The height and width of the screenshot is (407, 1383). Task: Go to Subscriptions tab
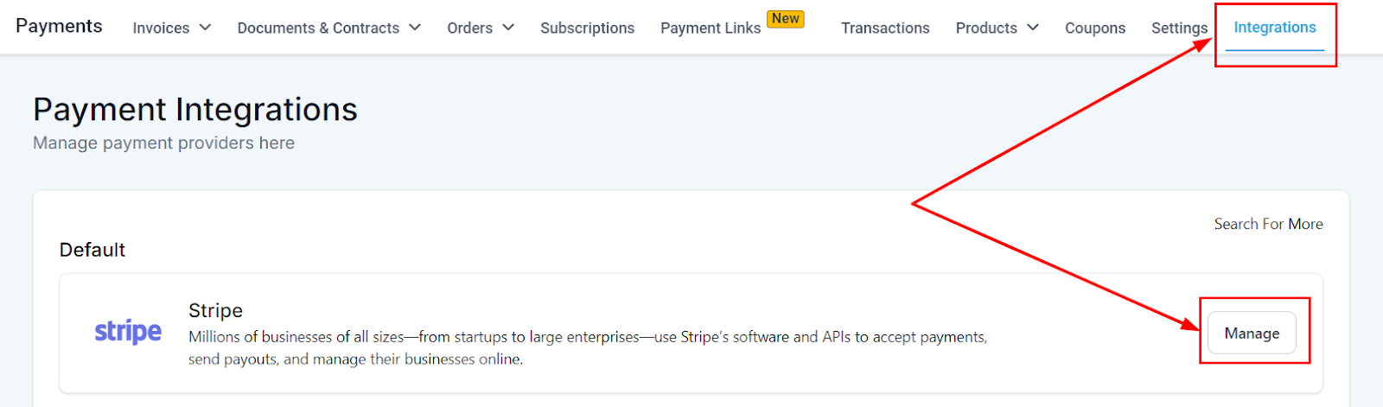click(x=587, y=28)
